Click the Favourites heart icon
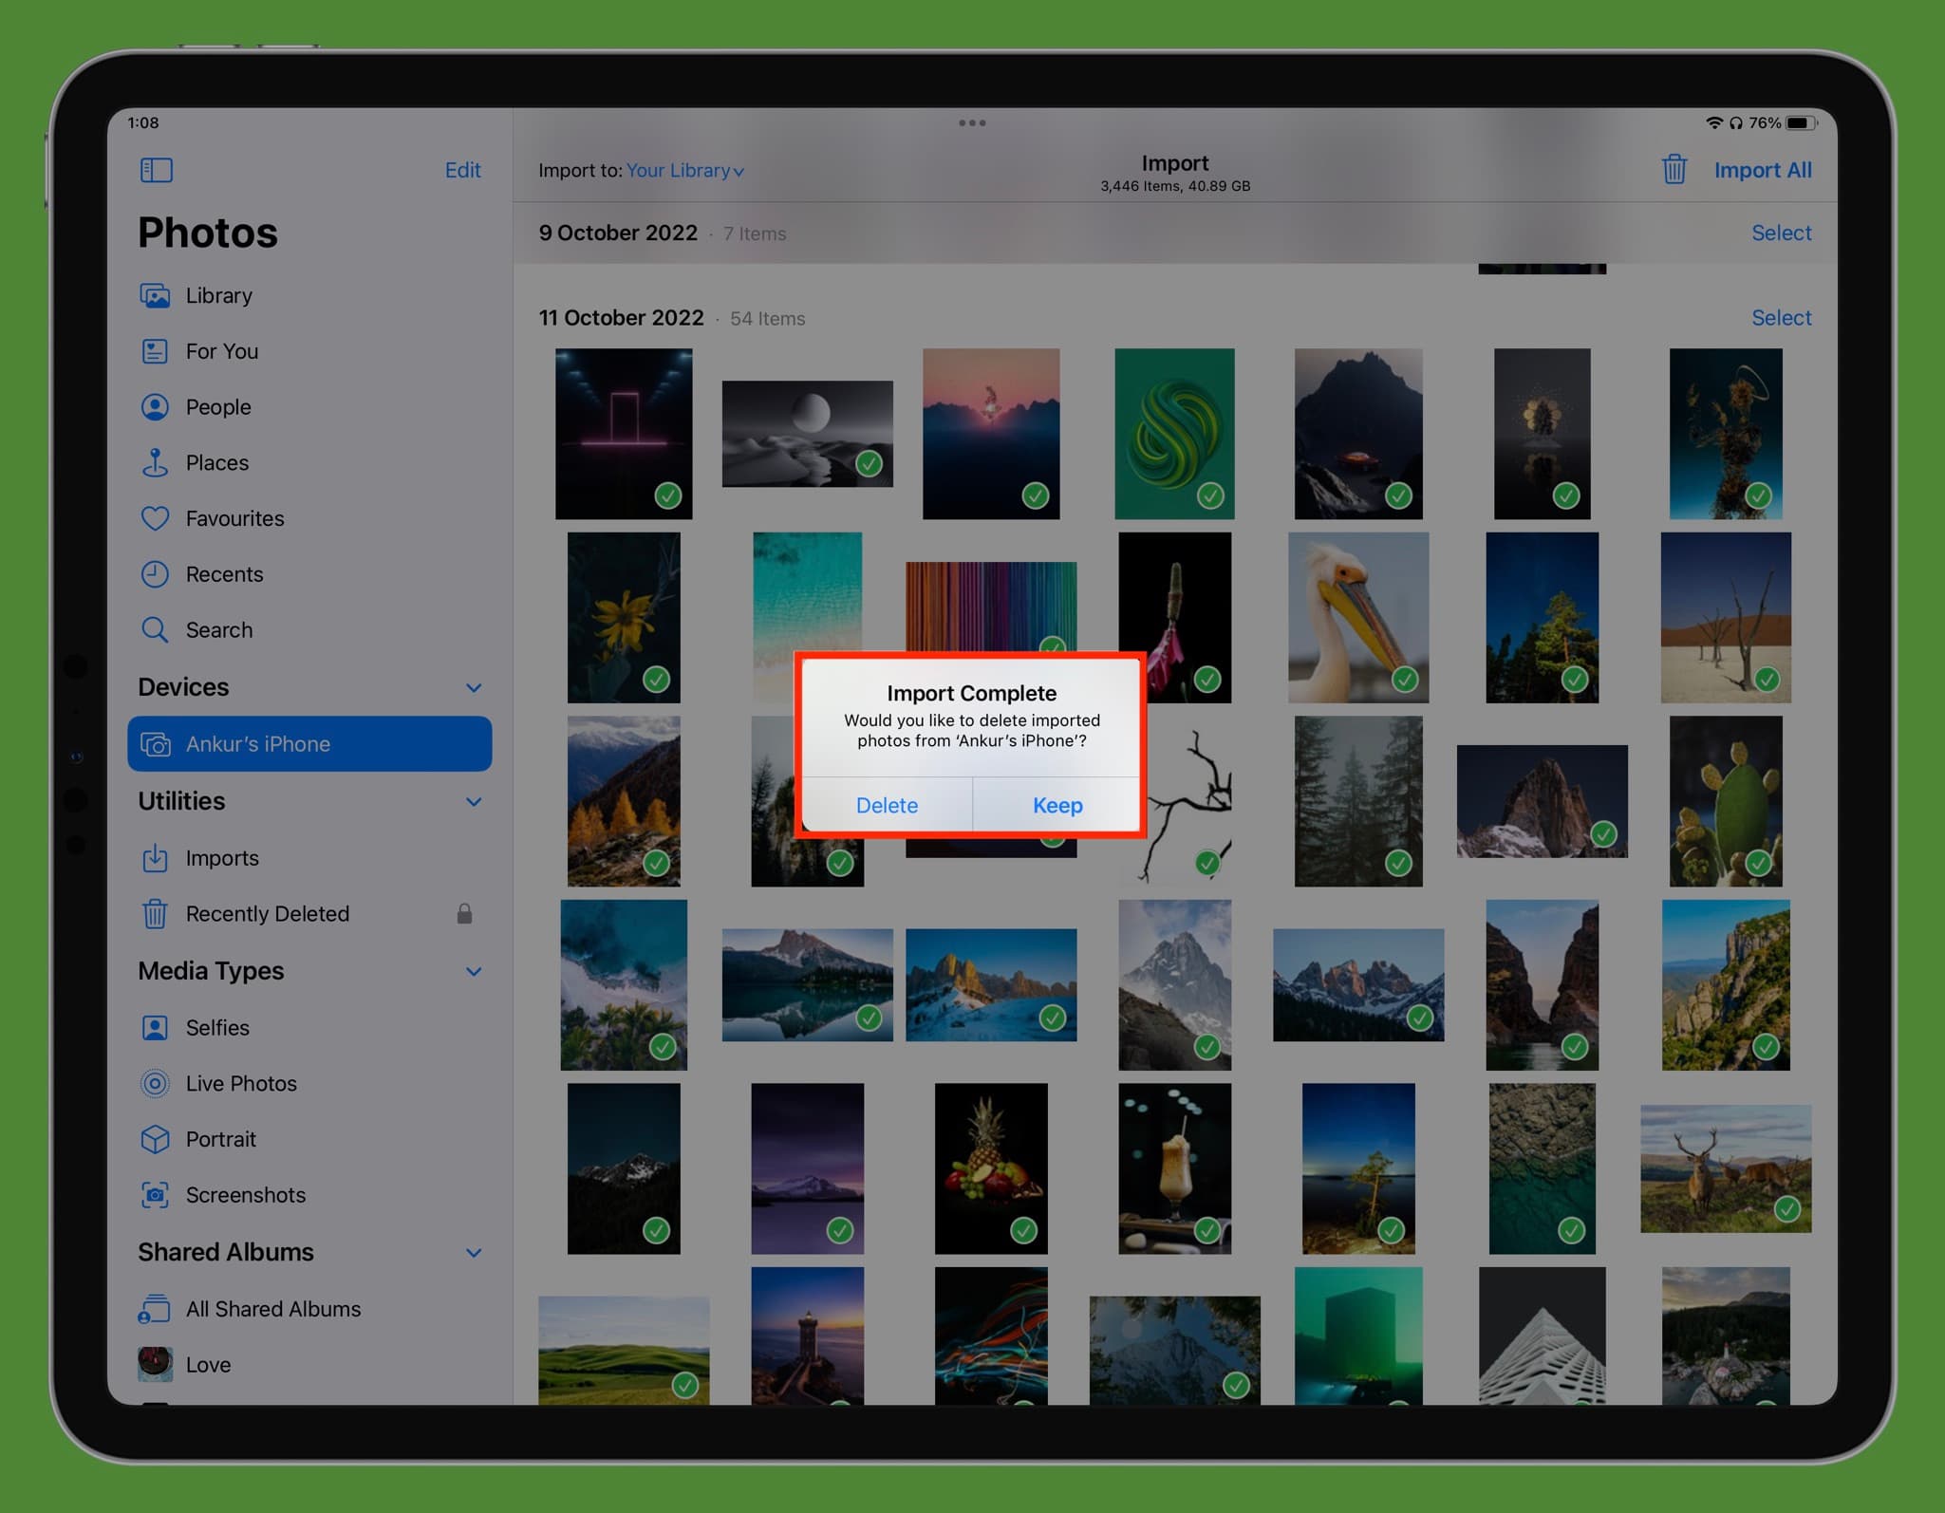The height and width of the screenshot is (1513, 1945). 155,518
